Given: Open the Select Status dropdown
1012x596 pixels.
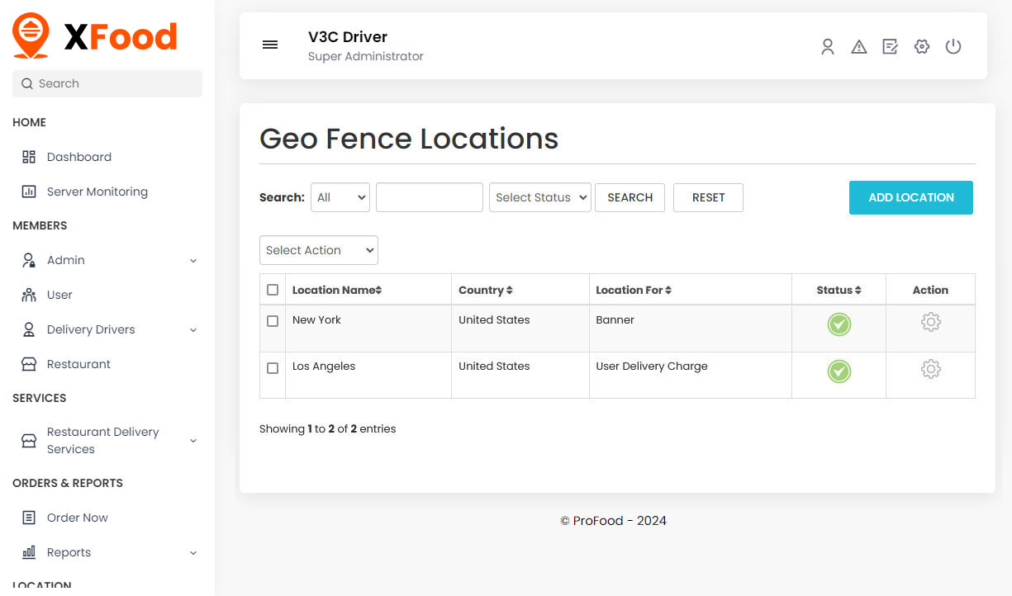Looking at the screenshot, I should click(539, 197).
